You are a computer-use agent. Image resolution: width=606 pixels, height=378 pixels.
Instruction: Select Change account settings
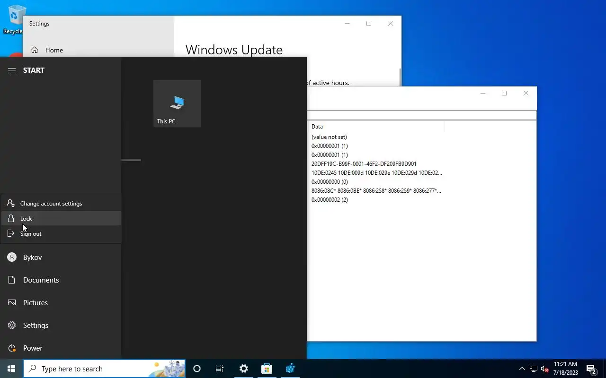[61, 203]
